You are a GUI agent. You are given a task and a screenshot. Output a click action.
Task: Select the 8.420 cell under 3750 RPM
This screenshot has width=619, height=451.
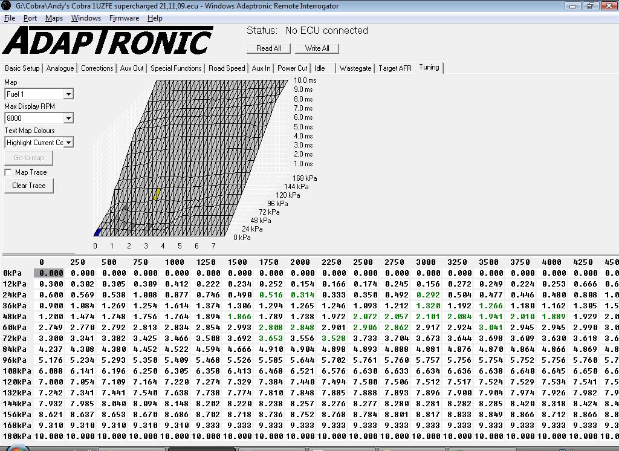point(522,404)
